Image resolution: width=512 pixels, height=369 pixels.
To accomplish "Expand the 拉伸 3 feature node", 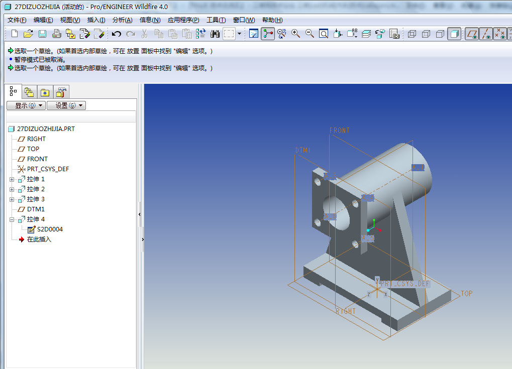I will (x=12, y=200).
